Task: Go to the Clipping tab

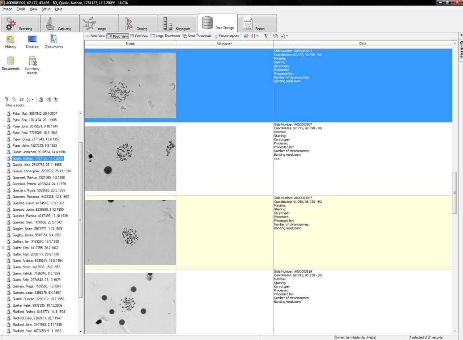Action: point(138,23)
